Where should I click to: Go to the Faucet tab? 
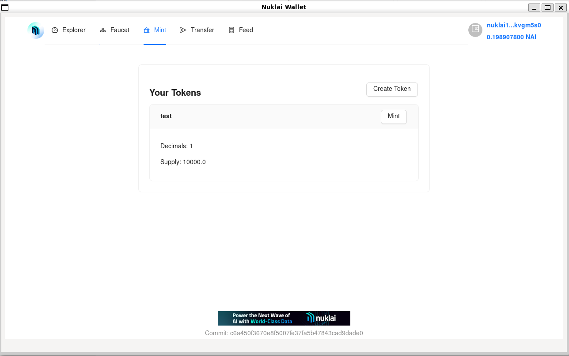[120, 30]
